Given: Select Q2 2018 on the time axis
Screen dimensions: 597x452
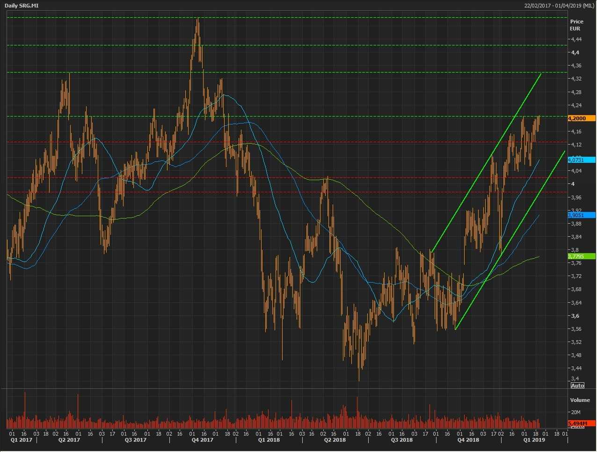Looking at the screenshot, I should (x=335, y=440).
